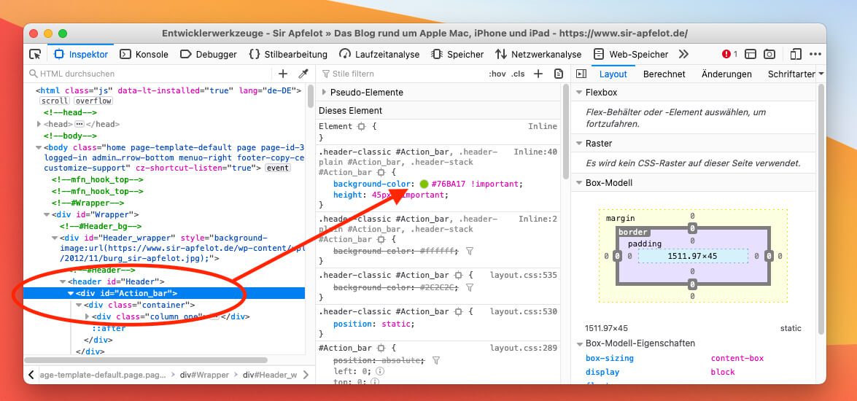Click the eyedropper color picker icon
This screenshot has width=857, height=401.
click(x=303, y=74)
